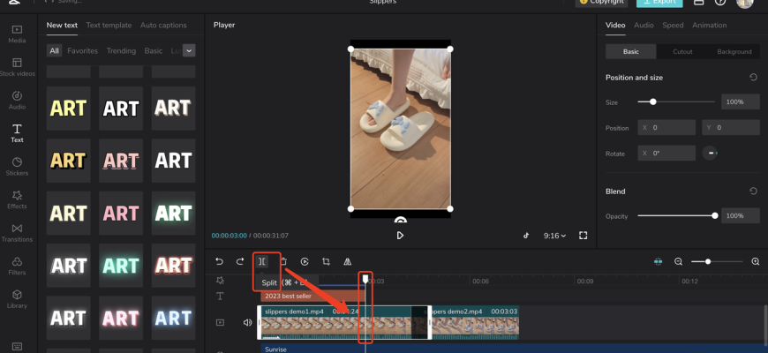
Task: Open the Audio panel in sidebar
Action: [x=17, y=101]
